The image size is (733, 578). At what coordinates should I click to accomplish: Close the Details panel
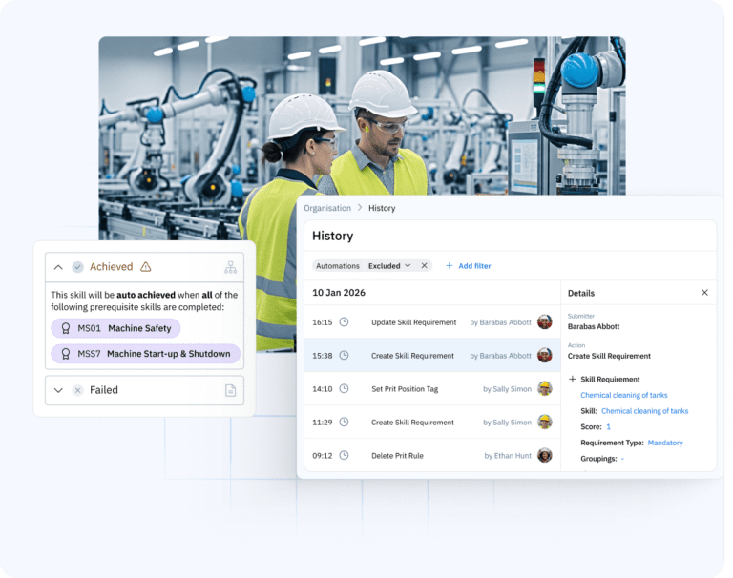point(704,293)
